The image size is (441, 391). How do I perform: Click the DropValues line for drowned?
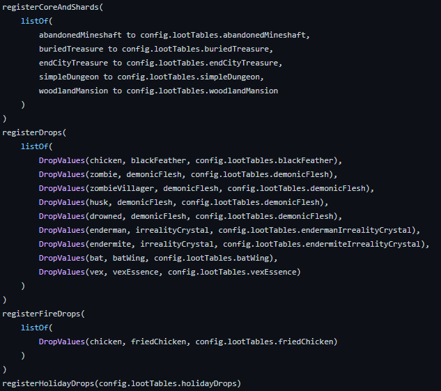(190, 216)
